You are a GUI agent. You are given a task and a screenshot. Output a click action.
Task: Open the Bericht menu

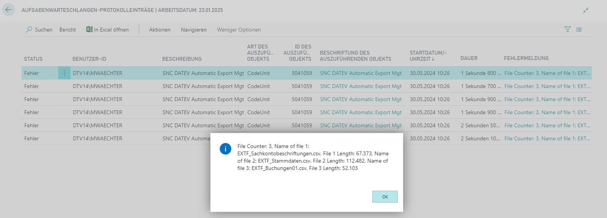(67, 30)
